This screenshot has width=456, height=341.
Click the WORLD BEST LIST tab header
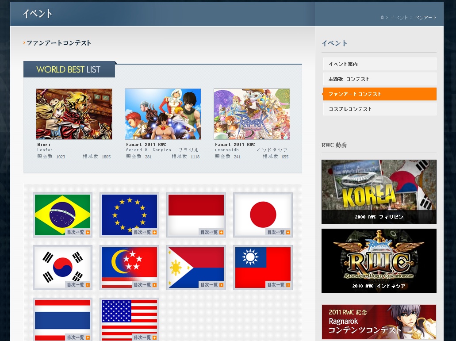click(69, 69)
